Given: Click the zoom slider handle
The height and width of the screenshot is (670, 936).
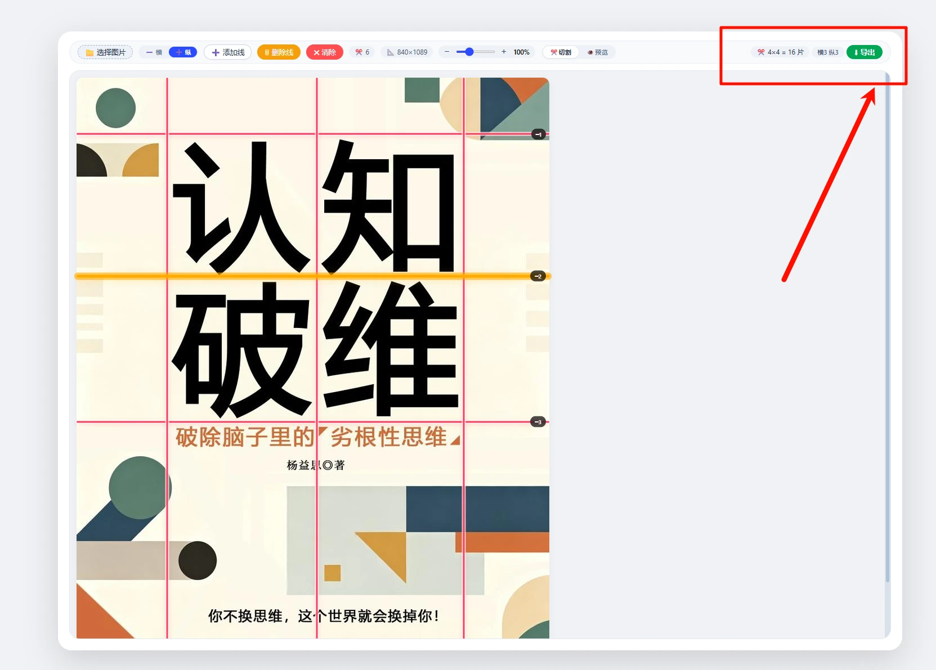Looking at the screenshot, I should click(469, 52).
